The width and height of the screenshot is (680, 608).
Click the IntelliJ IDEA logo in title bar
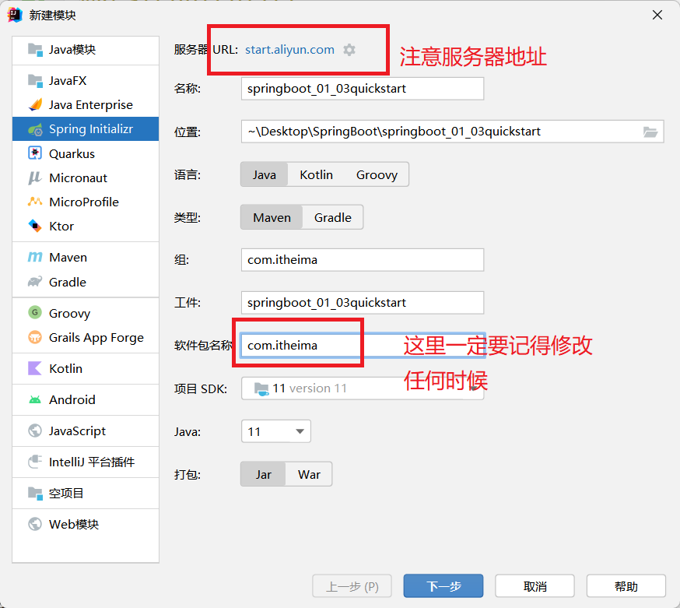tap(15, 15)
